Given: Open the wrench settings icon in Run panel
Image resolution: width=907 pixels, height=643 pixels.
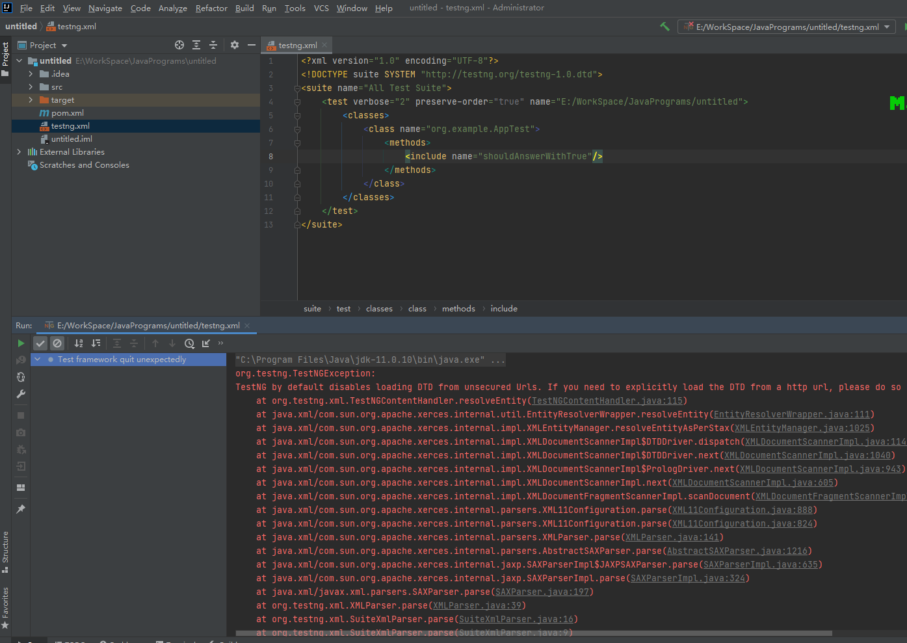Looking at the screenshot, I should [x=21, y=394].
